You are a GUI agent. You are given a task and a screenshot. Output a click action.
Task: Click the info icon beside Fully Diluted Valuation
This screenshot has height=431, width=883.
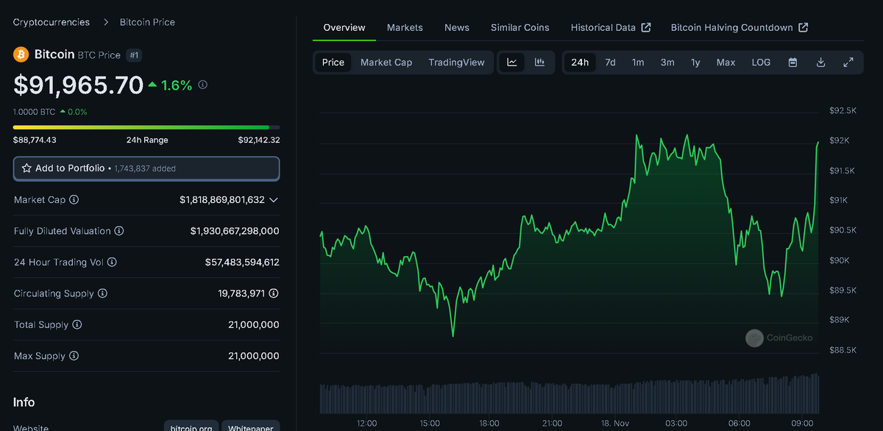point(119,231)
